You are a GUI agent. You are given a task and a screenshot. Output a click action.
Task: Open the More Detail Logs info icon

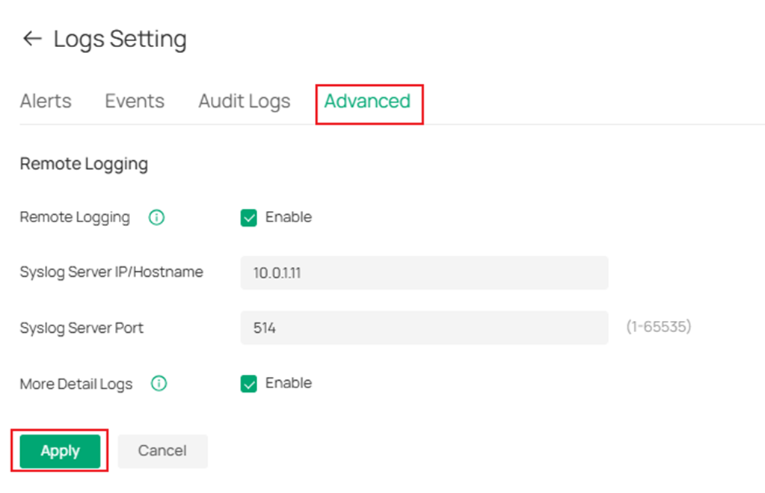pyautogui.click(x=159, y=384)
